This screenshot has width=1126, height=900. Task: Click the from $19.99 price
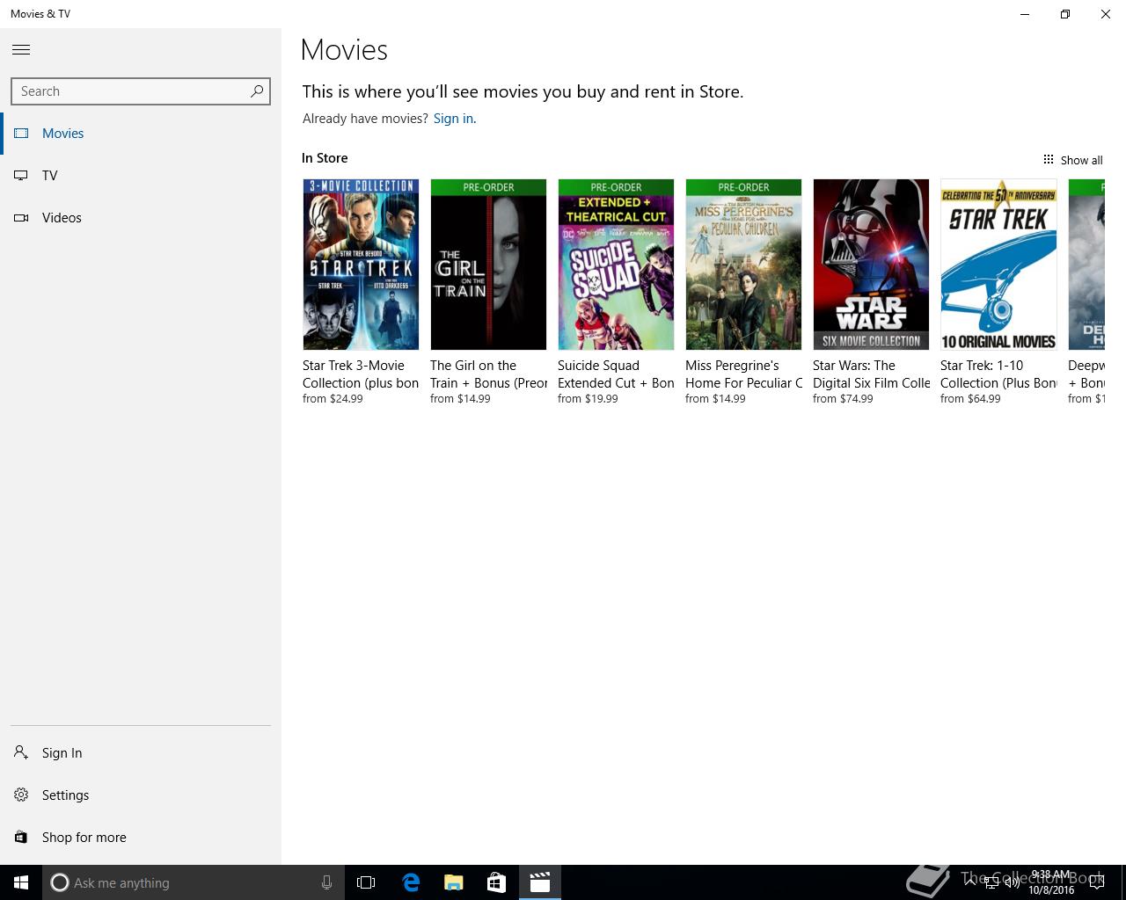pos(588,399)
